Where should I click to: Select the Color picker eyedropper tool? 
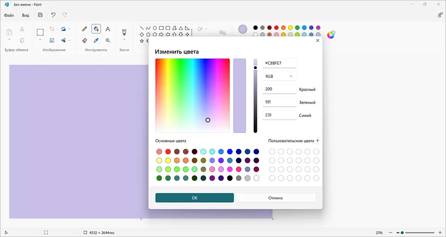pos(96,41)
